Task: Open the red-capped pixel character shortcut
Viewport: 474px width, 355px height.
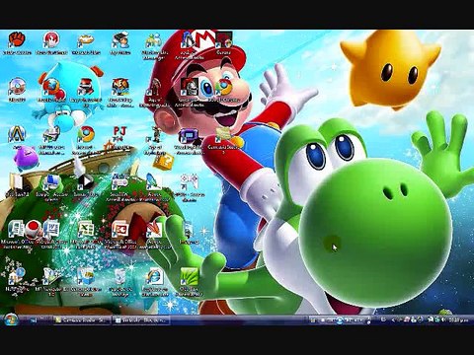Action: point(86,87)
